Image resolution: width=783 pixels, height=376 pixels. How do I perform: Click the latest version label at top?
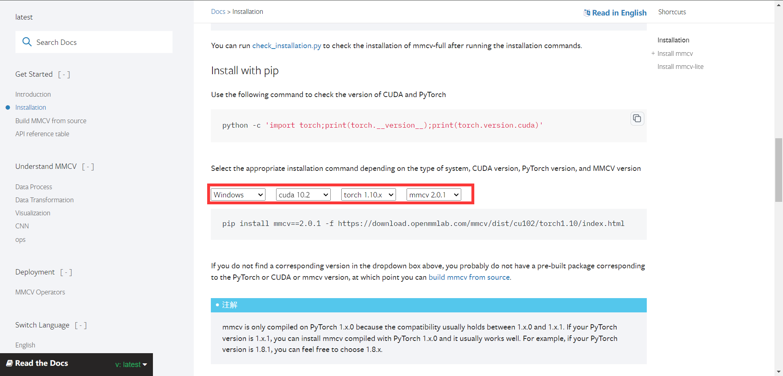[x=24, y=17]
